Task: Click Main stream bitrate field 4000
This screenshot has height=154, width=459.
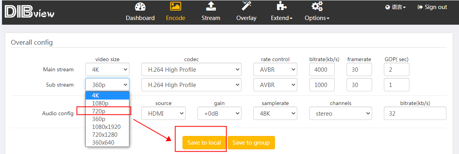Action: (x=322, y=69)
